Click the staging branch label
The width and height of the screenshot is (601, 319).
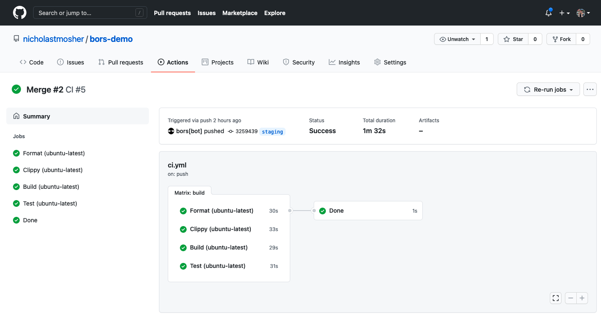272,131
